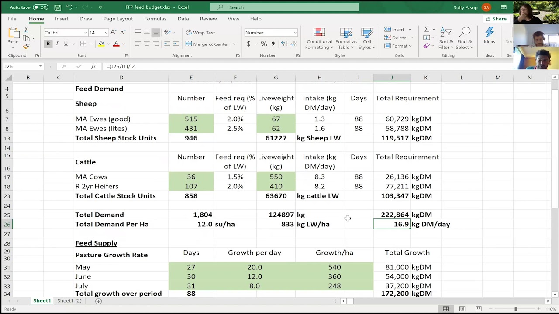Apply the yellow fill color to the cell
559x314 pixels.
(x=101, y=44)
